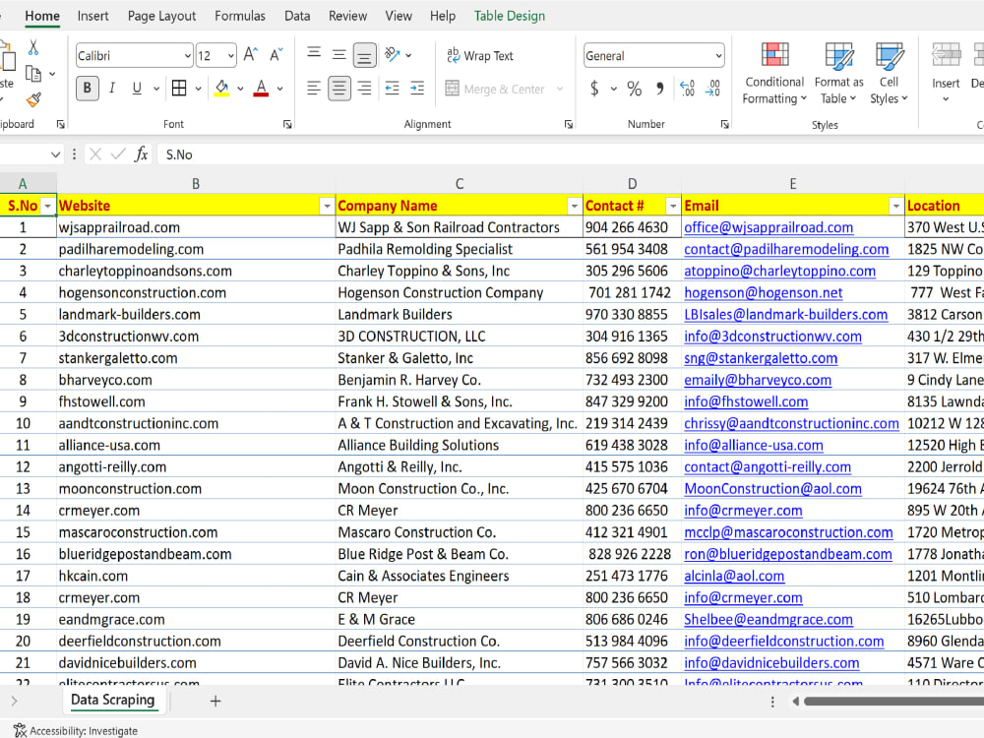Screen dimensions: 984x738
Task: Click Decrease Decimal icon
Action: [712, 88]
